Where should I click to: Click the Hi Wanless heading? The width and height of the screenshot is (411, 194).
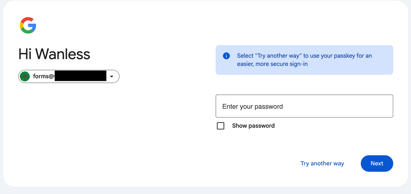click(x=54, y=54)
